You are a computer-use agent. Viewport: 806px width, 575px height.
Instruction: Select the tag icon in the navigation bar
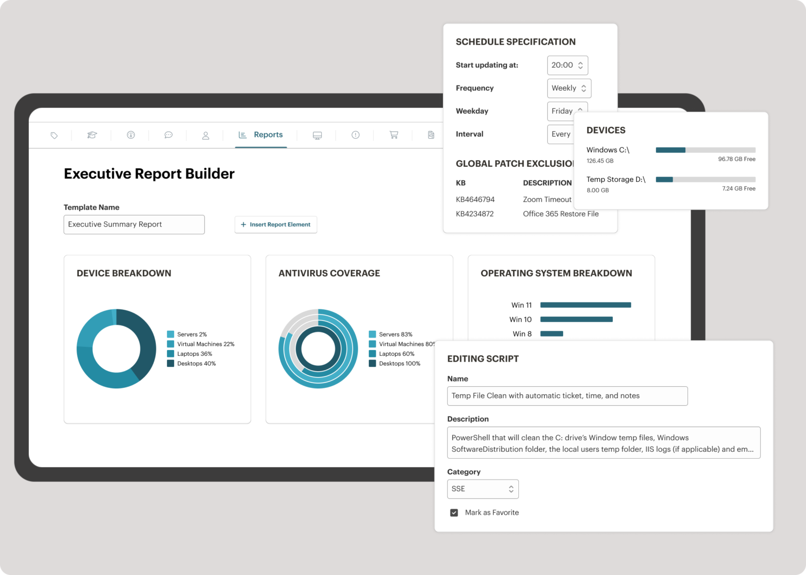54,135
